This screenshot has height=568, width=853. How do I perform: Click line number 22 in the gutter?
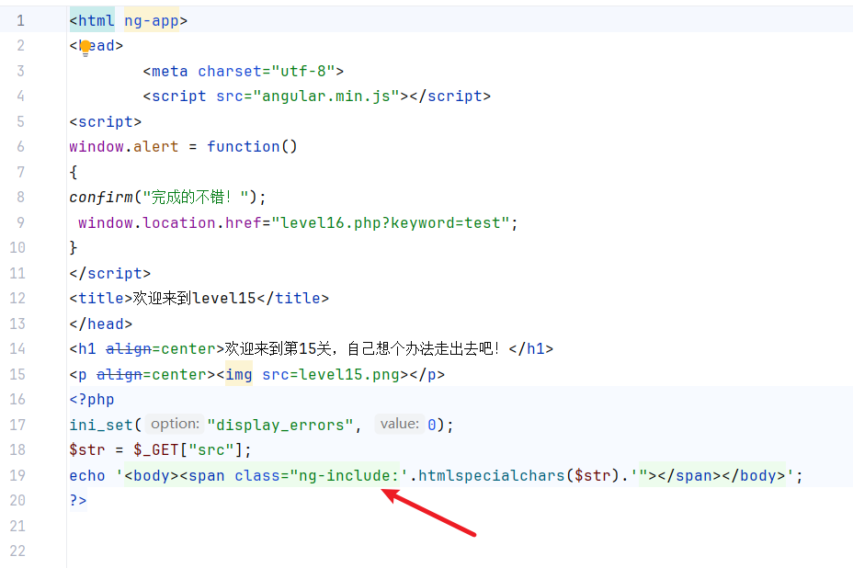[x=17, y=551]
